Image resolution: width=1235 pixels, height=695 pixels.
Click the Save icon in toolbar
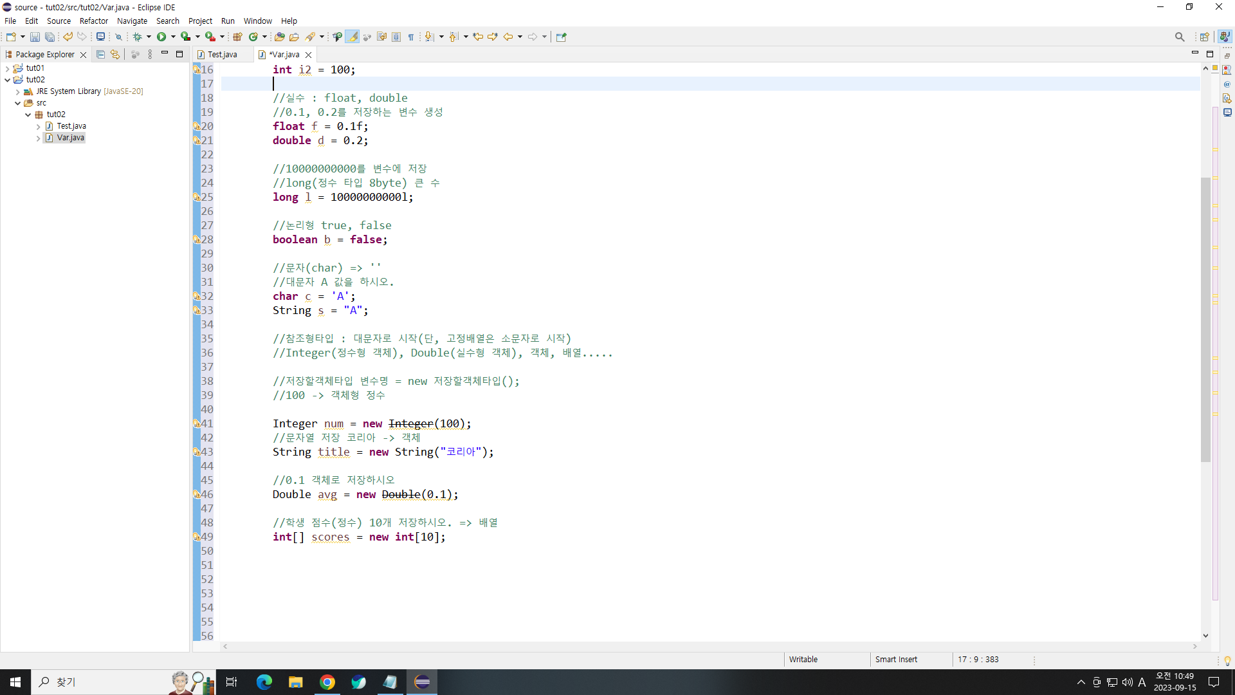[x=35, y=37]
